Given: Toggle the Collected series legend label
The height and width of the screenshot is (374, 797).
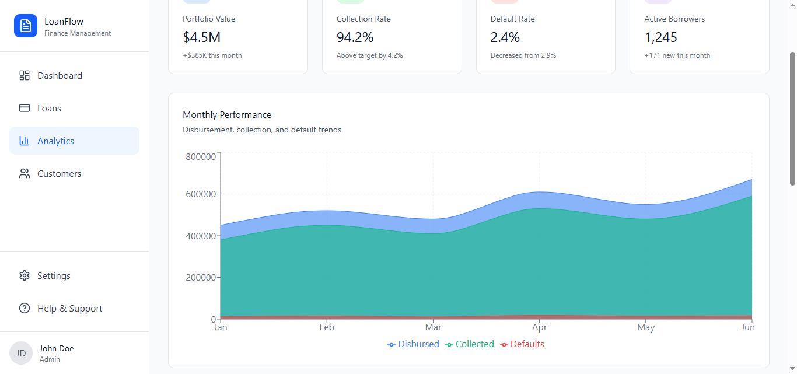Looking at the screenshot, I should click(474, 344).
